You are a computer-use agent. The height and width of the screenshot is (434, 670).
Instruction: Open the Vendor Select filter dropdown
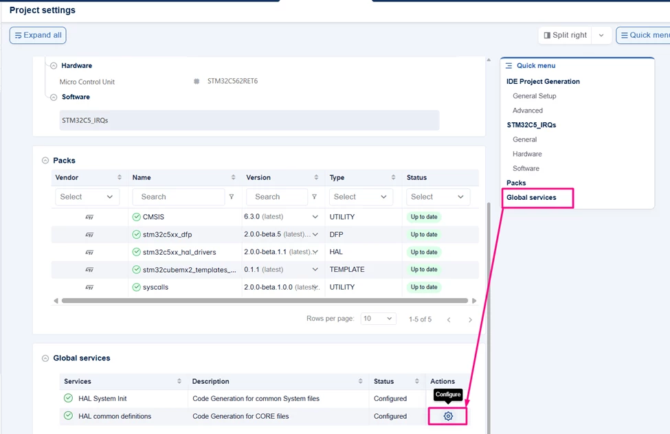click(x=87, y=197)
